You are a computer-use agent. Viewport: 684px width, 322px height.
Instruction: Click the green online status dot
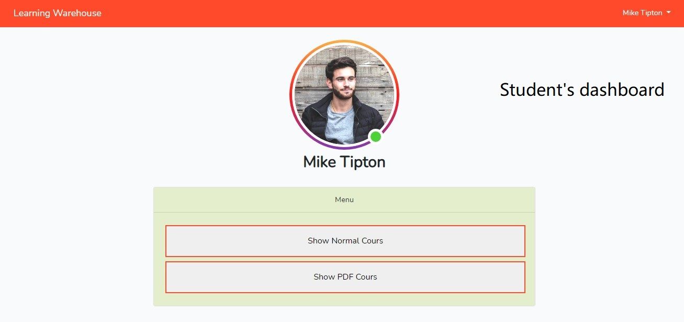tap(375, 137)
